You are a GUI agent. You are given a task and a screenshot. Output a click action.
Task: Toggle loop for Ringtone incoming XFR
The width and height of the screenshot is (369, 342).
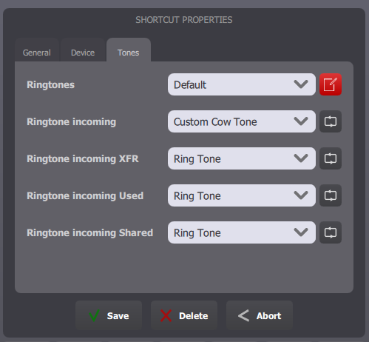331,158
